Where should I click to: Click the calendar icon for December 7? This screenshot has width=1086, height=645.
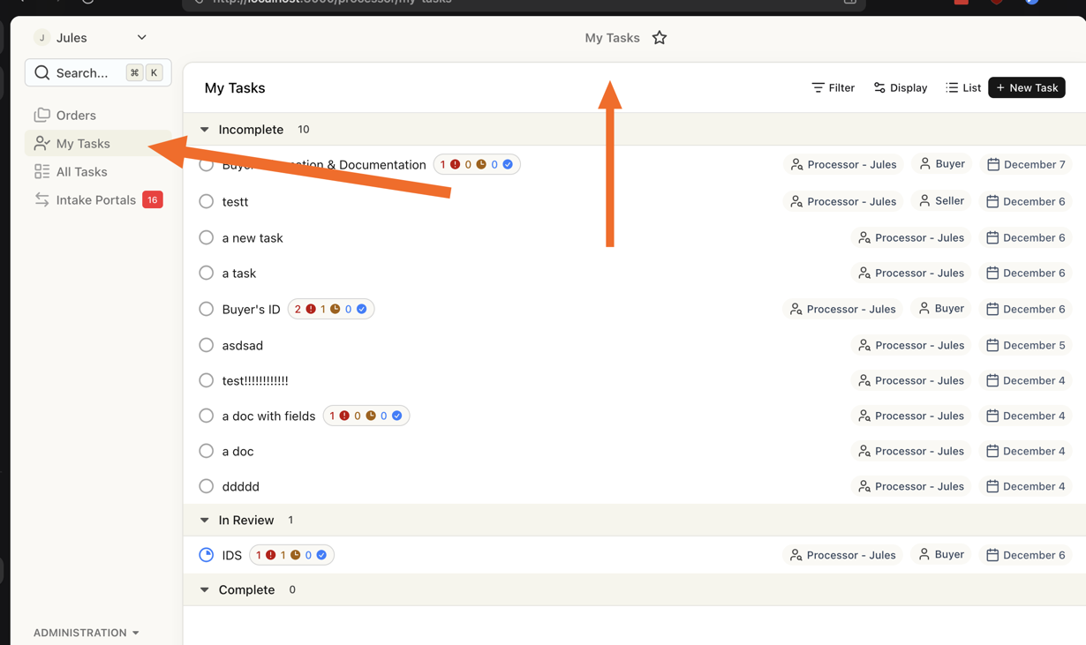point(993,165)
